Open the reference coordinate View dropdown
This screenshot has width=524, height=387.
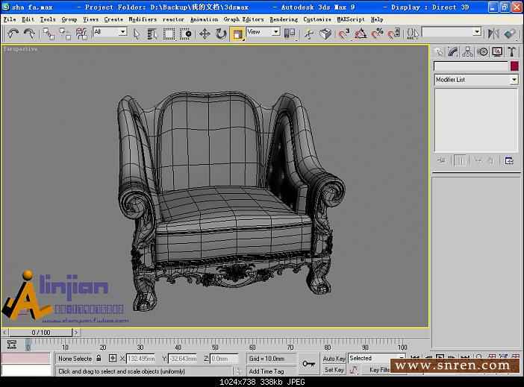pyautogui.click(x=263, y=32)
